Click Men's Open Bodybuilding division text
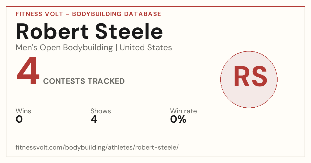Screen dimensions: 311x163 [64, 48]
